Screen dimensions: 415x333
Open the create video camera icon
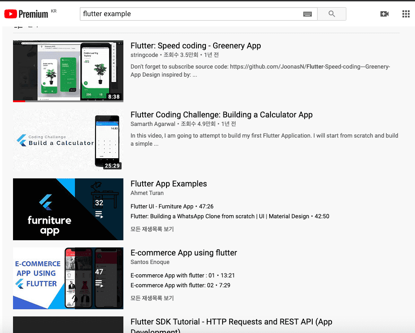pos(384,14)
